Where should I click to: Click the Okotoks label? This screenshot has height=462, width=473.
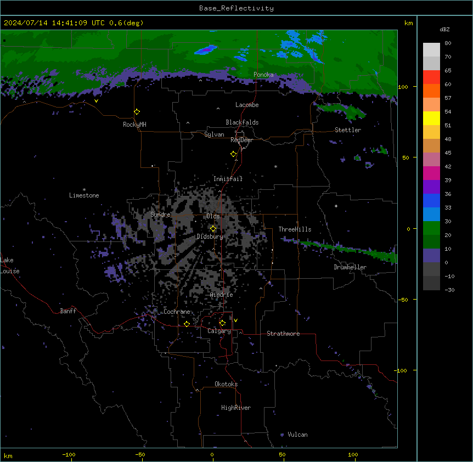226,384
